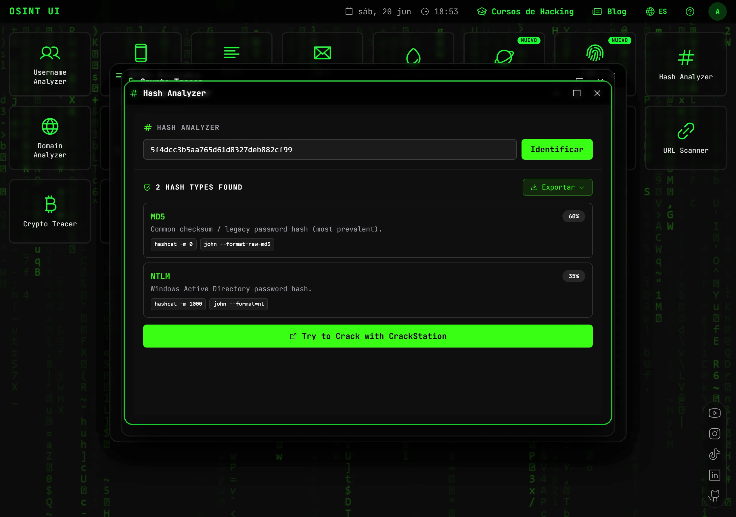Open the Hash Analyzer desktop tile
This screenshot has height=517, width=736.
tap(686, 64)
